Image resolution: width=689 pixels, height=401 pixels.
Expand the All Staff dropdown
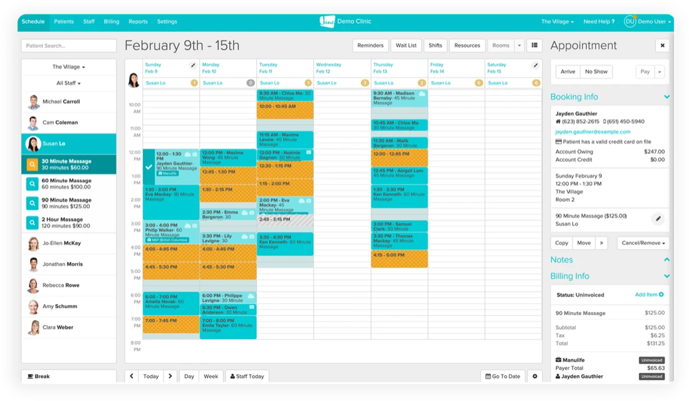(68, 83)
